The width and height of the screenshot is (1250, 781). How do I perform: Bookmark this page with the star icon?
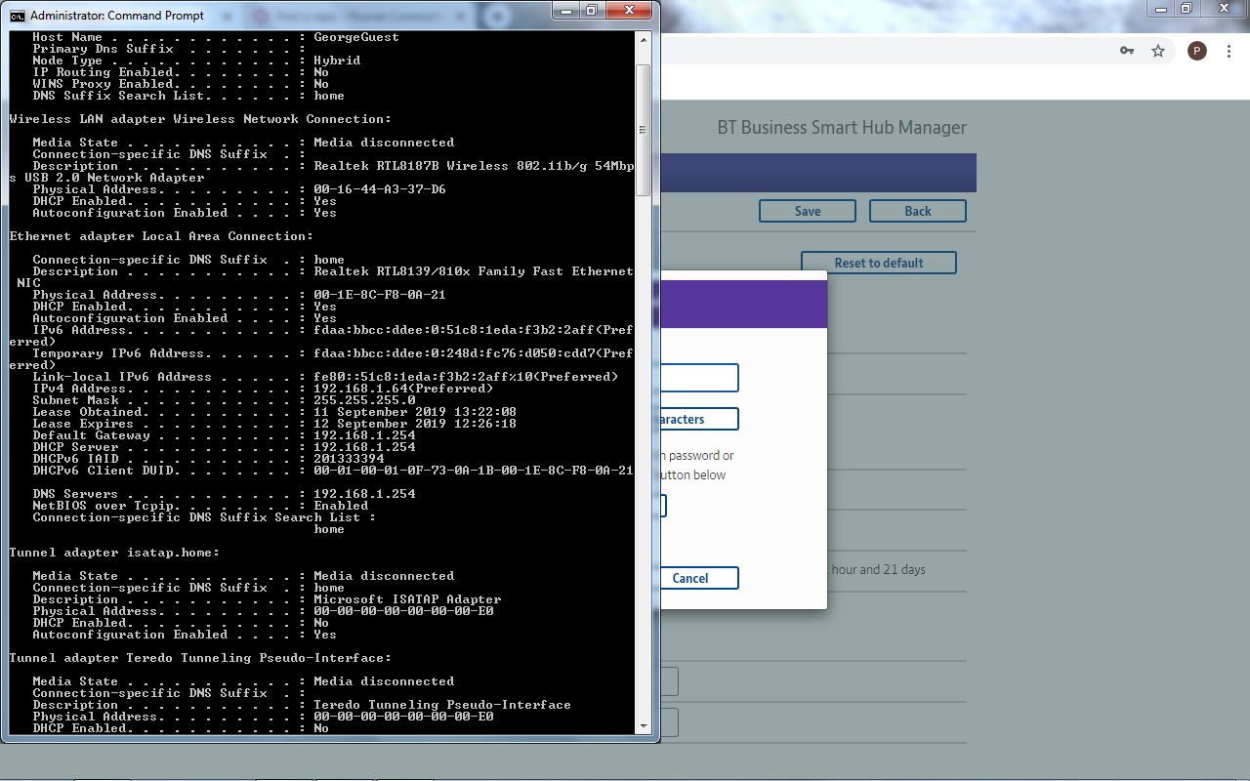pos(1158,51)
